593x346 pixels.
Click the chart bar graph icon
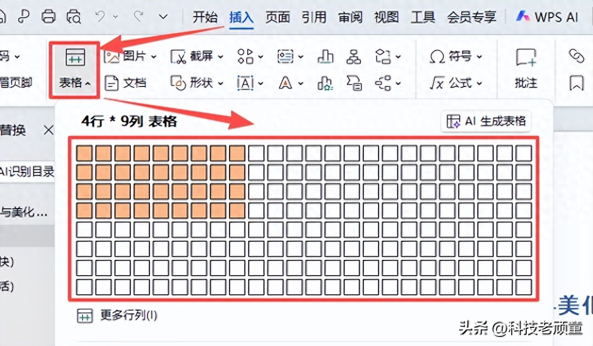click(x=325, y=57)
